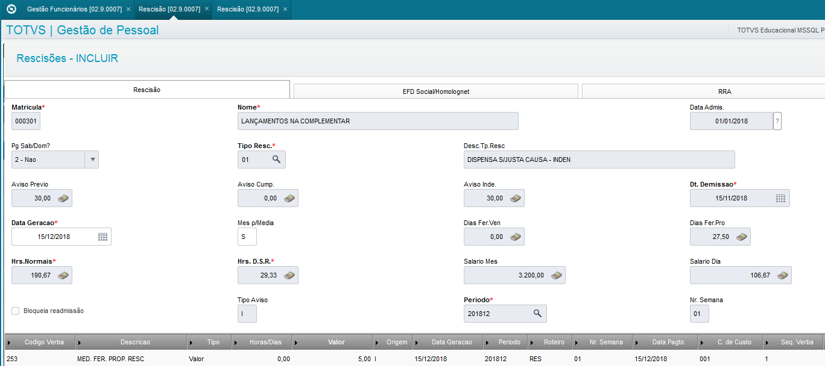Switch to EFD Social/Homolognet tab

tap(436, 91)
